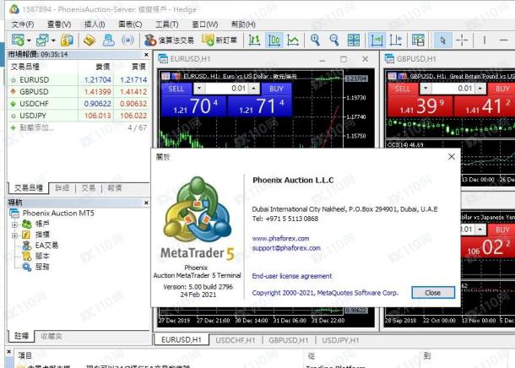The height and width of the screenshot is (368, 515).
Task: Select USDJPY row in Market Watch
Action: 79,116
